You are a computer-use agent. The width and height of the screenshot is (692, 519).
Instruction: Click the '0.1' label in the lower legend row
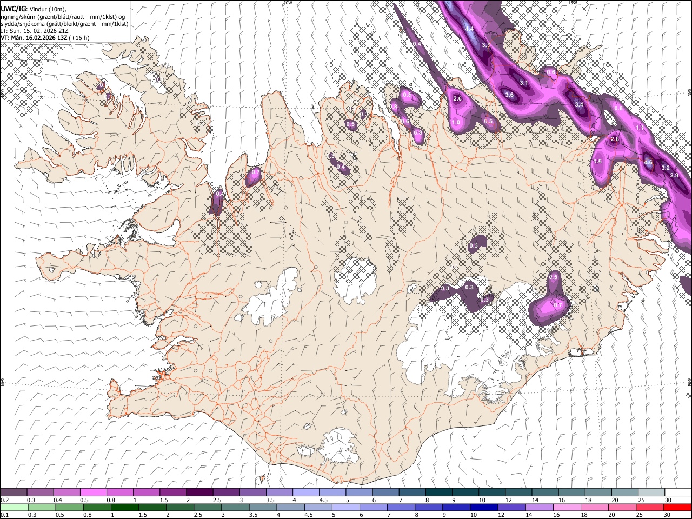pyautogui.click(x=5, y=514)
